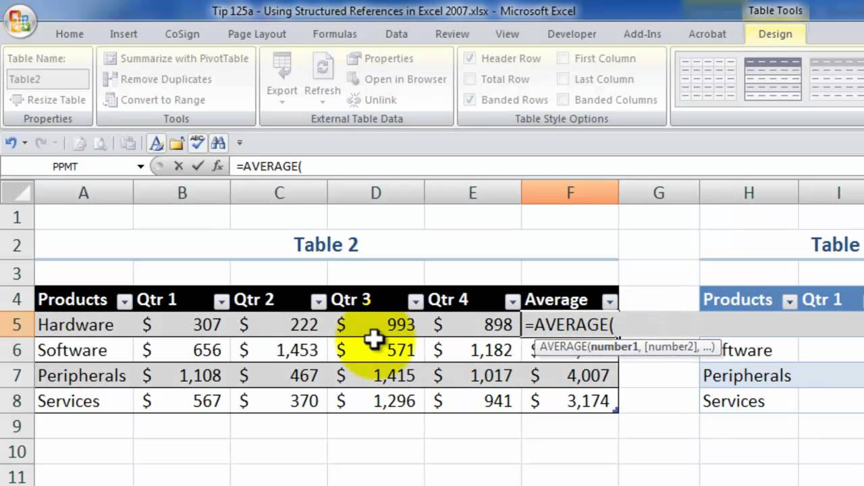Open the Products filter dropdown in Table 2
The width and height of the screenshot is (864, 486).
click(x=124, y=302)
